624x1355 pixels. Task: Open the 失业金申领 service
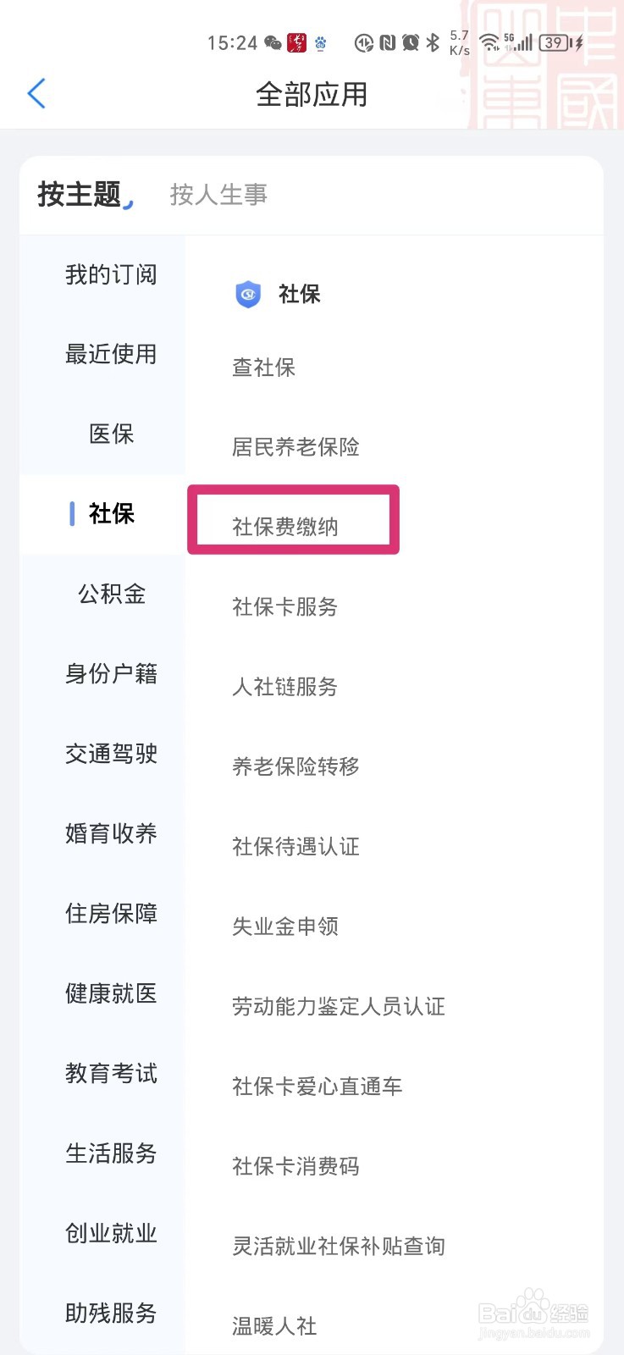pyautogui.click(x=285, y=926)
